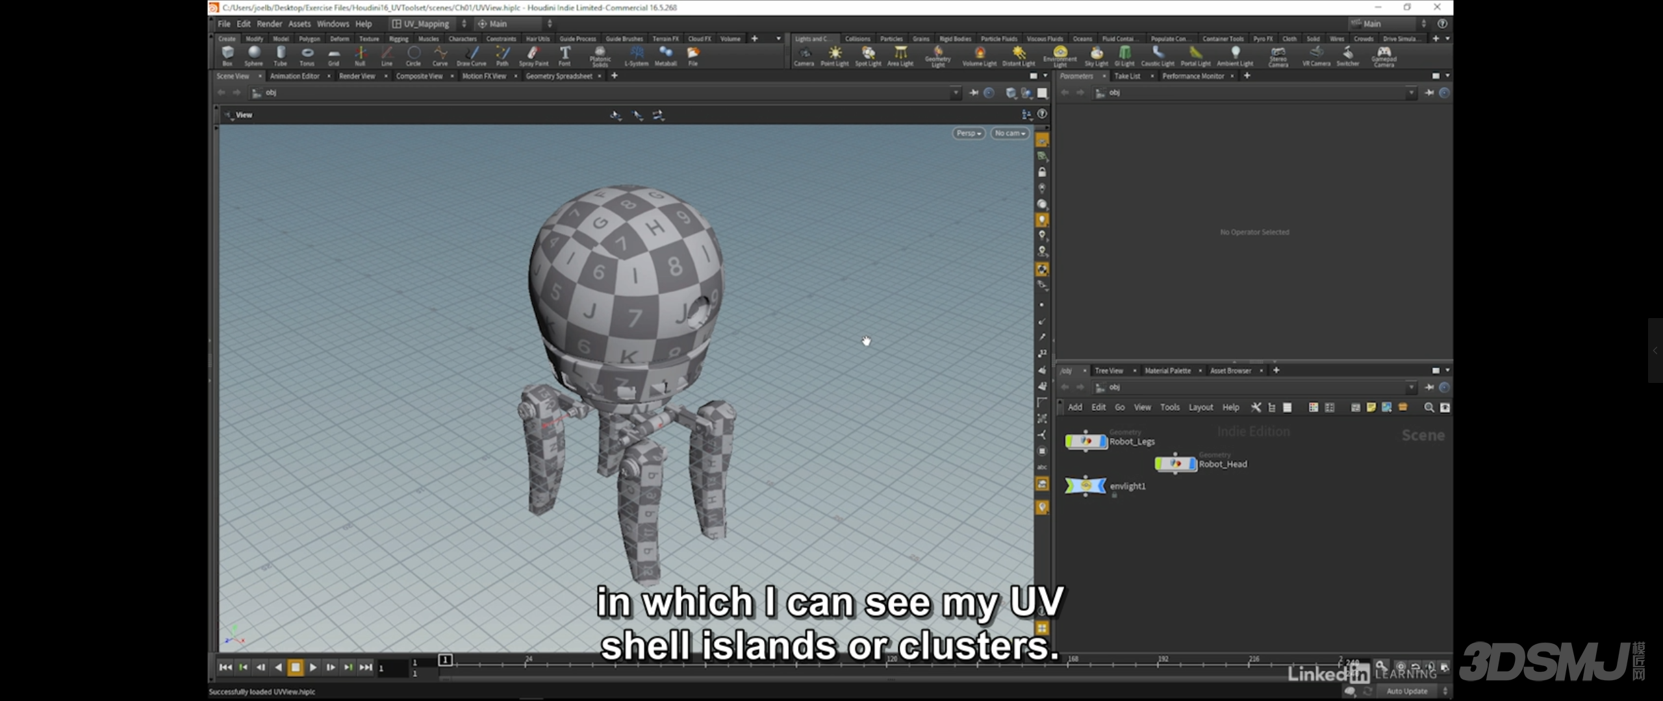Open the network editor Layout menu
1663x701 pixels.
1200,407
